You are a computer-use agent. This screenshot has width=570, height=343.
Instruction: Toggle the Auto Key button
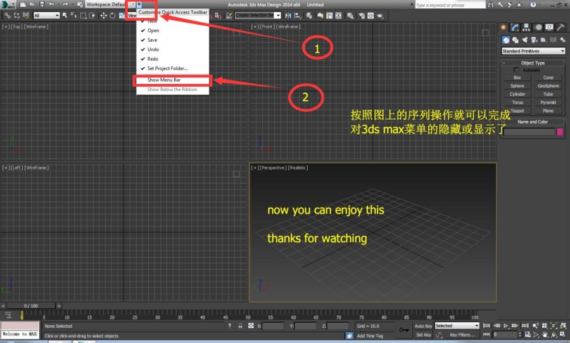tap(423, 326)
